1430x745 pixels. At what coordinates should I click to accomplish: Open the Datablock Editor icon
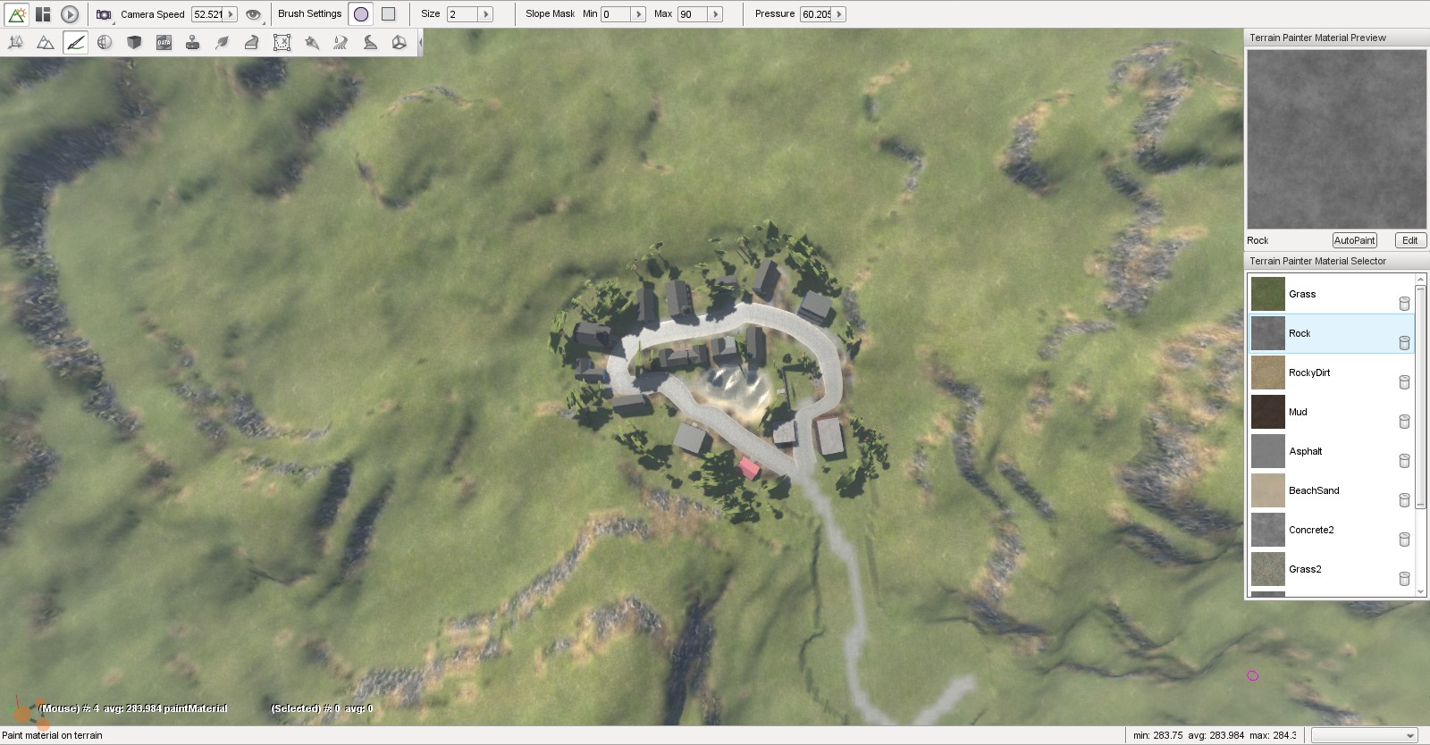click(164, 42)
